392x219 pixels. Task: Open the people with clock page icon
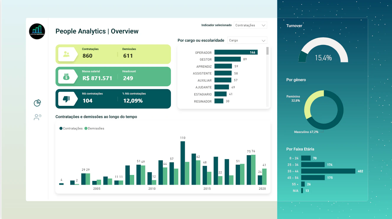38,117
